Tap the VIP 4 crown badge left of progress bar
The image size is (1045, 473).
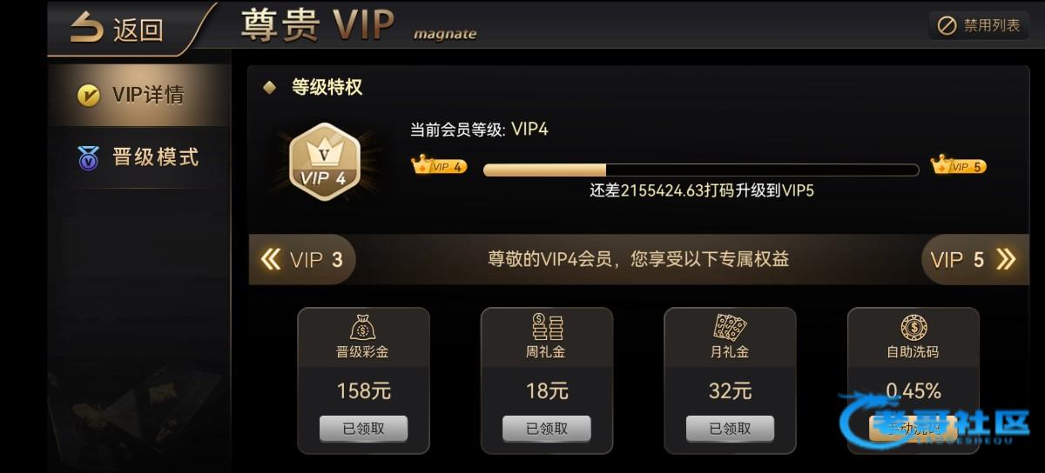(x=440, y=166)
